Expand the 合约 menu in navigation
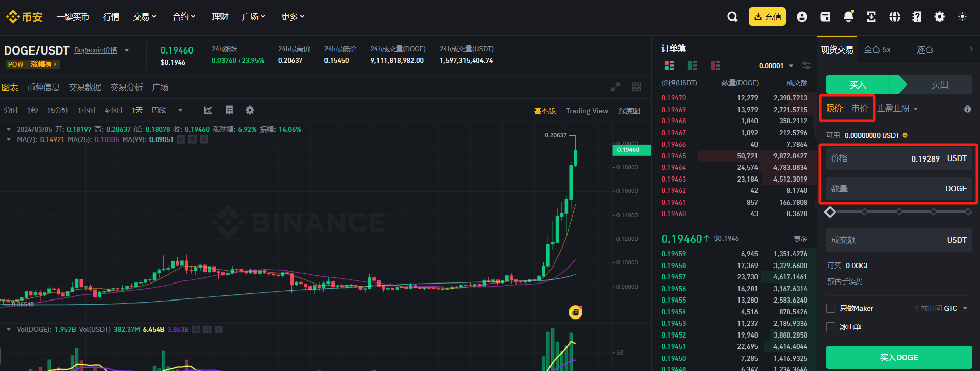The width and height of the screenshot is (980, 371). [x=184, y=17]
